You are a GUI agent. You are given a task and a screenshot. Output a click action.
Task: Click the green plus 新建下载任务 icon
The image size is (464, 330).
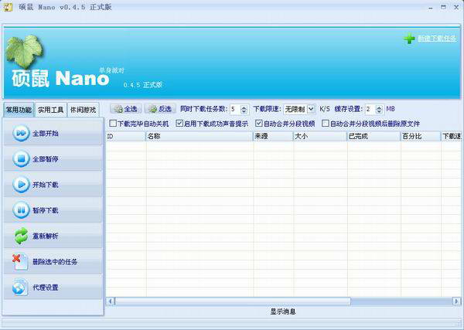(x=409, y=39)
